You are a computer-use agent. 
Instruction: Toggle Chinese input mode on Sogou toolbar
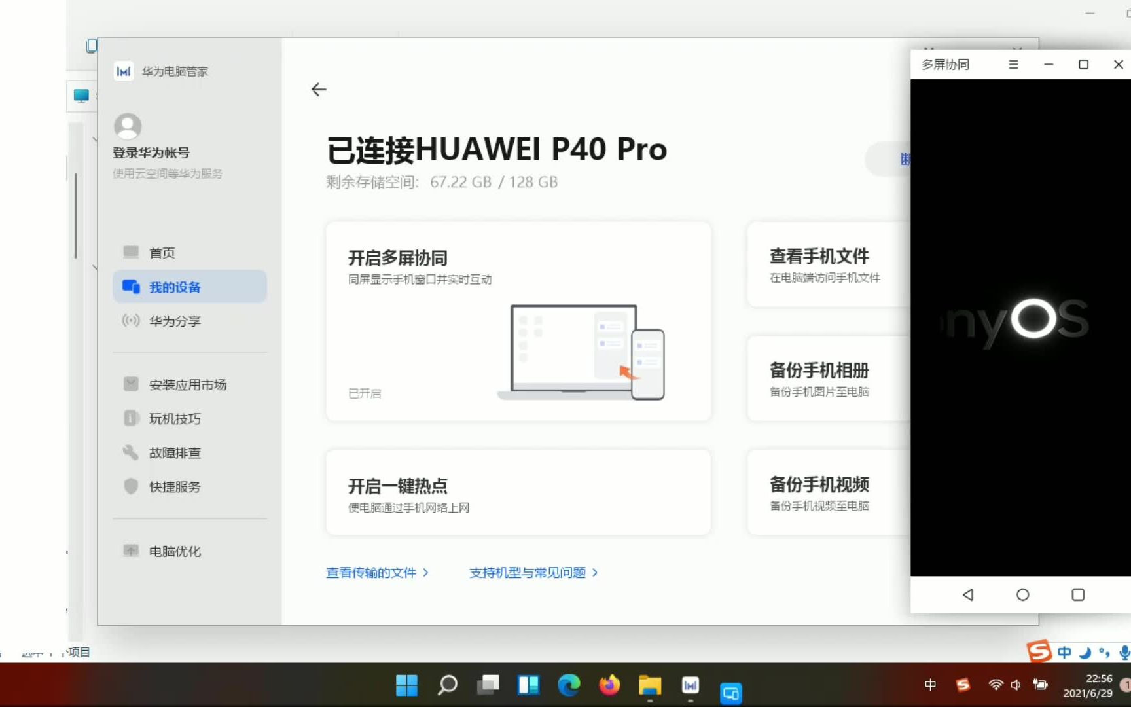tap(1064, 652)
